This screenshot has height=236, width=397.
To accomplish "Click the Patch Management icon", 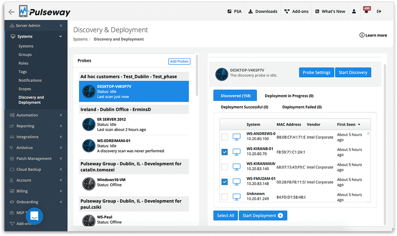I will tap(12, 158).
